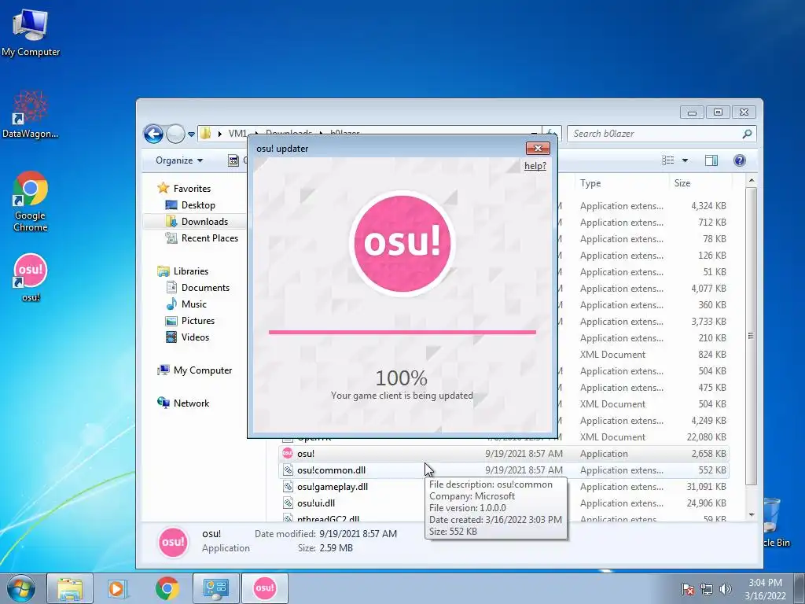
Task: Open Videos library
Action: coord(195,337)
